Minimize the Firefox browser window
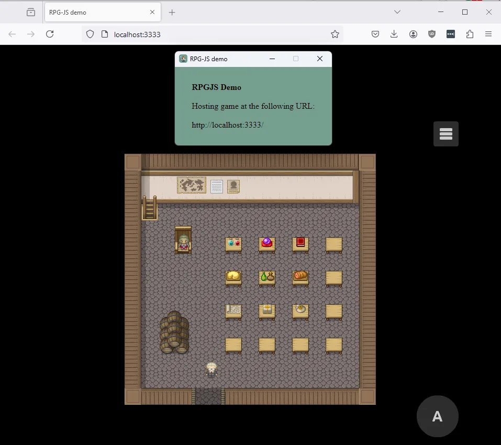Viewport: 501px width, 445px height. pos(441,12)
